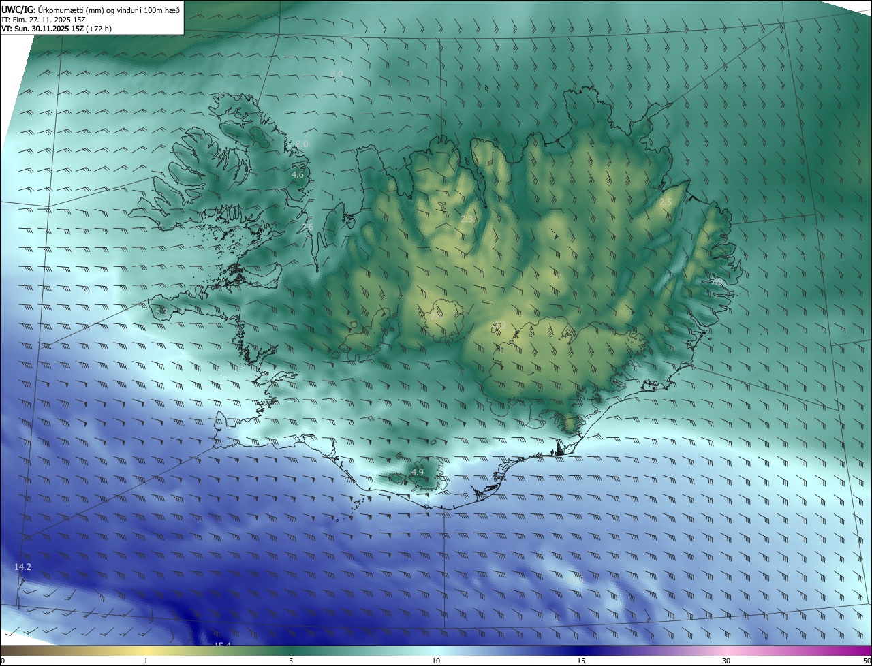Click the colour scale tick labelled 5

291,661
